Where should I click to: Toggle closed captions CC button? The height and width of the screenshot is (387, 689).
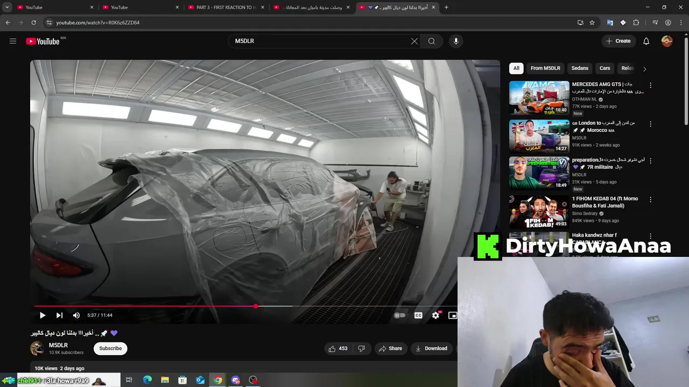pos(418,316)
